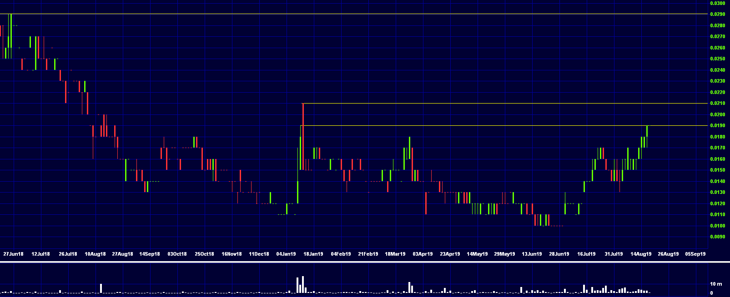Click the 0.0200 price label
The height and width of the screenshot is (297, 730).
click(x=717, y=114)
